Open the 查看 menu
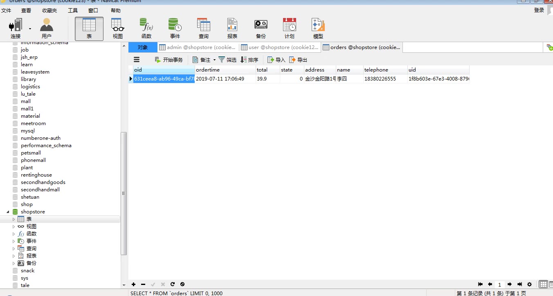Screen dimensions: 553x296 point(26,10)
